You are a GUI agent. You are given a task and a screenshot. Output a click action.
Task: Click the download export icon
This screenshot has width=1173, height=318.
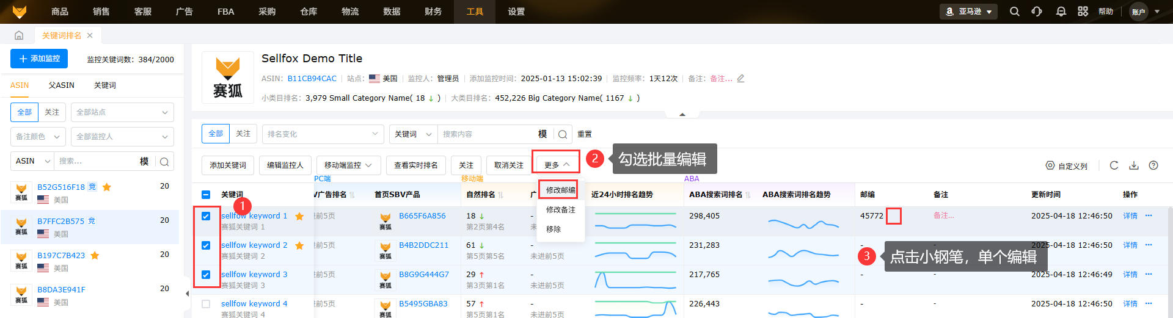(x=1134, y=165)
